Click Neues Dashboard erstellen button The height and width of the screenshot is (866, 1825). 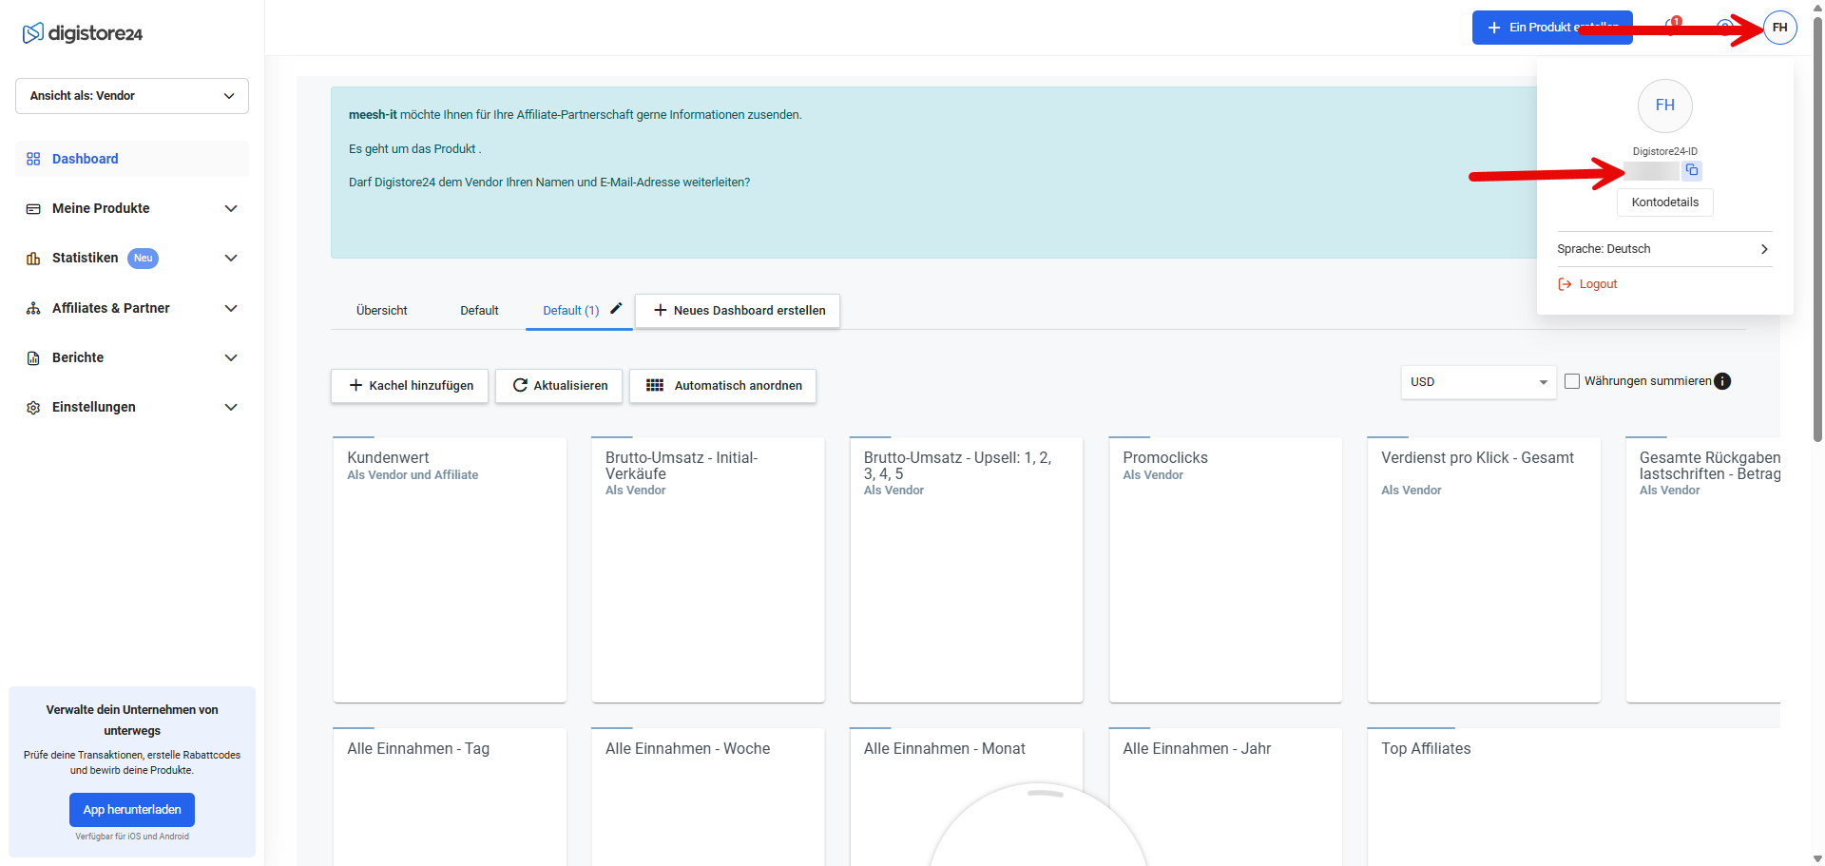[x=738, y=311]
